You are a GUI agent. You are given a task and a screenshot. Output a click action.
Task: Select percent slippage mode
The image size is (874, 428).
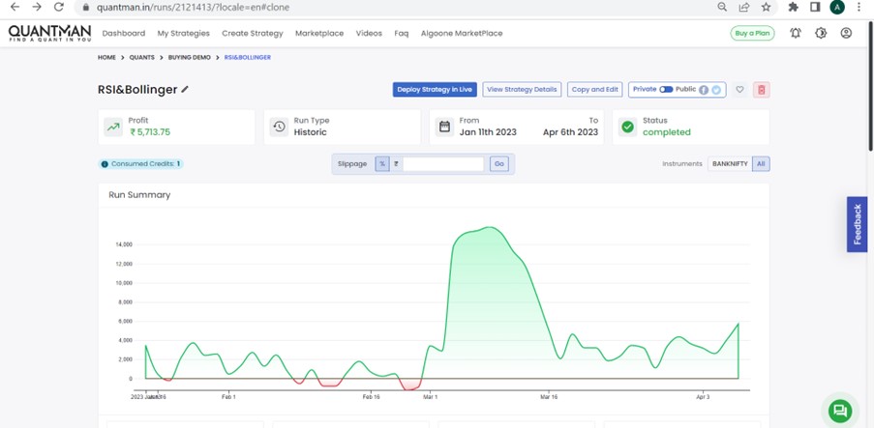coord(382,164)
